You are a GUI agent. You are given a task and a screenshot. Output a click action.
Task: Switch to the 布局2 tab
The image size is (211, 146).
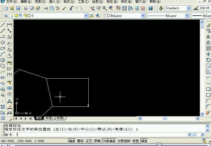click(x=61, y=118)
